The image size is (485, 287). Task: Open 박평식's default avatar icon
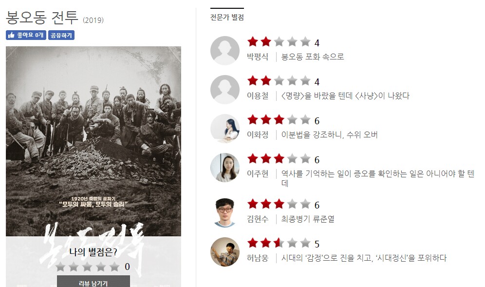coord(225,51)
